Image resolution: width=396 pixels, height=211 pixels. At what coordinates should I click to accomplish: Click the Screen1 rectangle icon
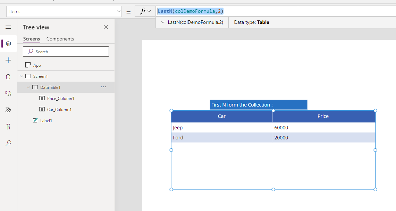pos(28,76)
